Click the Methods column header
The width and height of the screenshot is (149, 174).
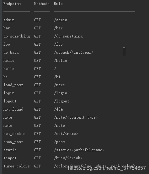coord(42,4)
